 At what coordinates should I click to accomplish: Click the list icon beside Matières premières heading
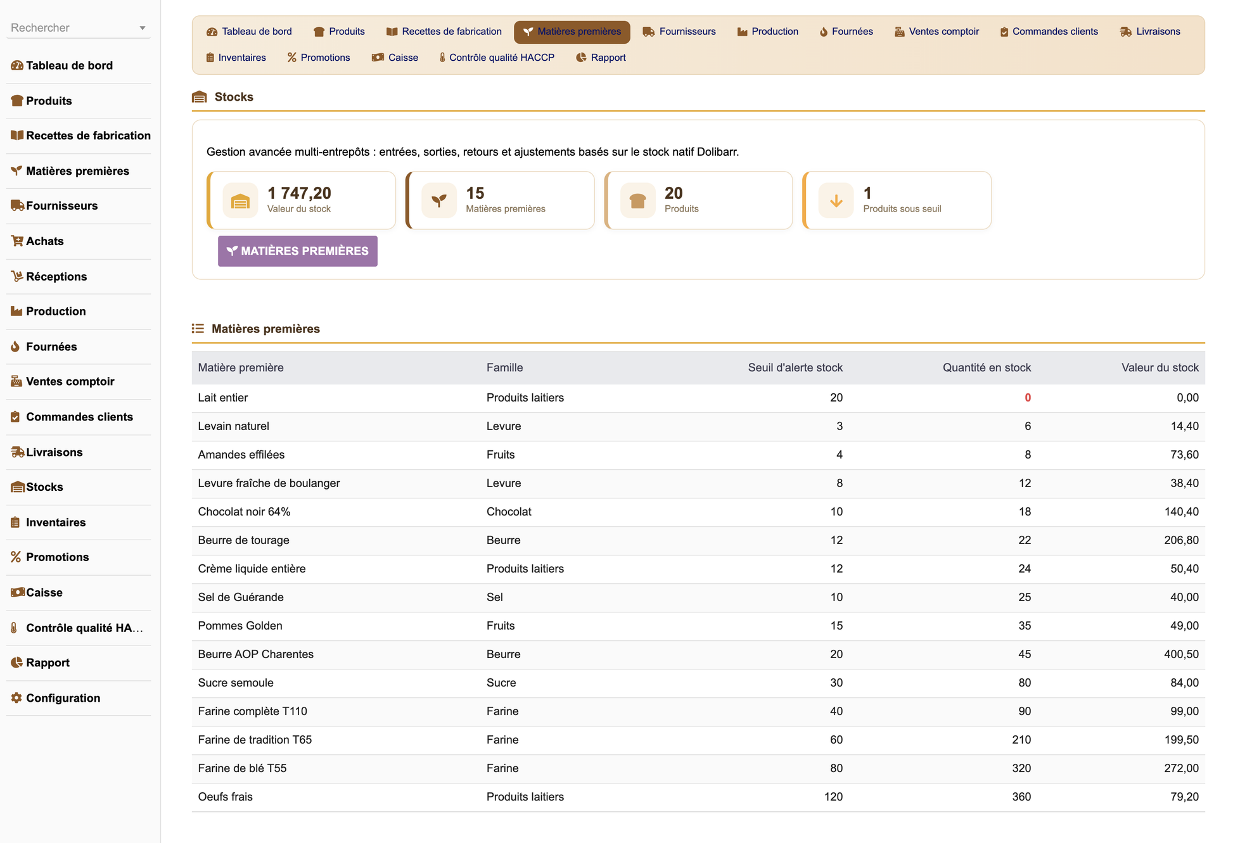198,329
